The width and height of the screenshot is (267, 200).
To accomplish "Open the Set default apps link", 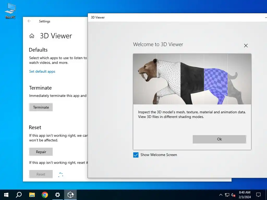I will click(x=42, y=71).
